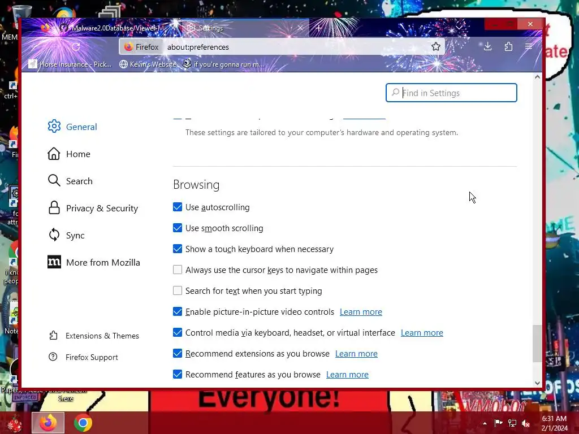The image size is (579, 434).
Task: Open the Sync settings category
Action: coord(66,235)
